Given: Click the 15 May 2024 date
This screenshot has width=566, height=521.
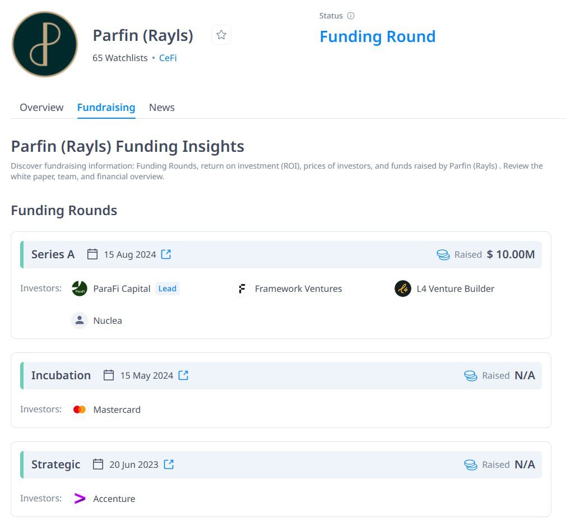Looking at the screenshot, I should click(147, 375).
